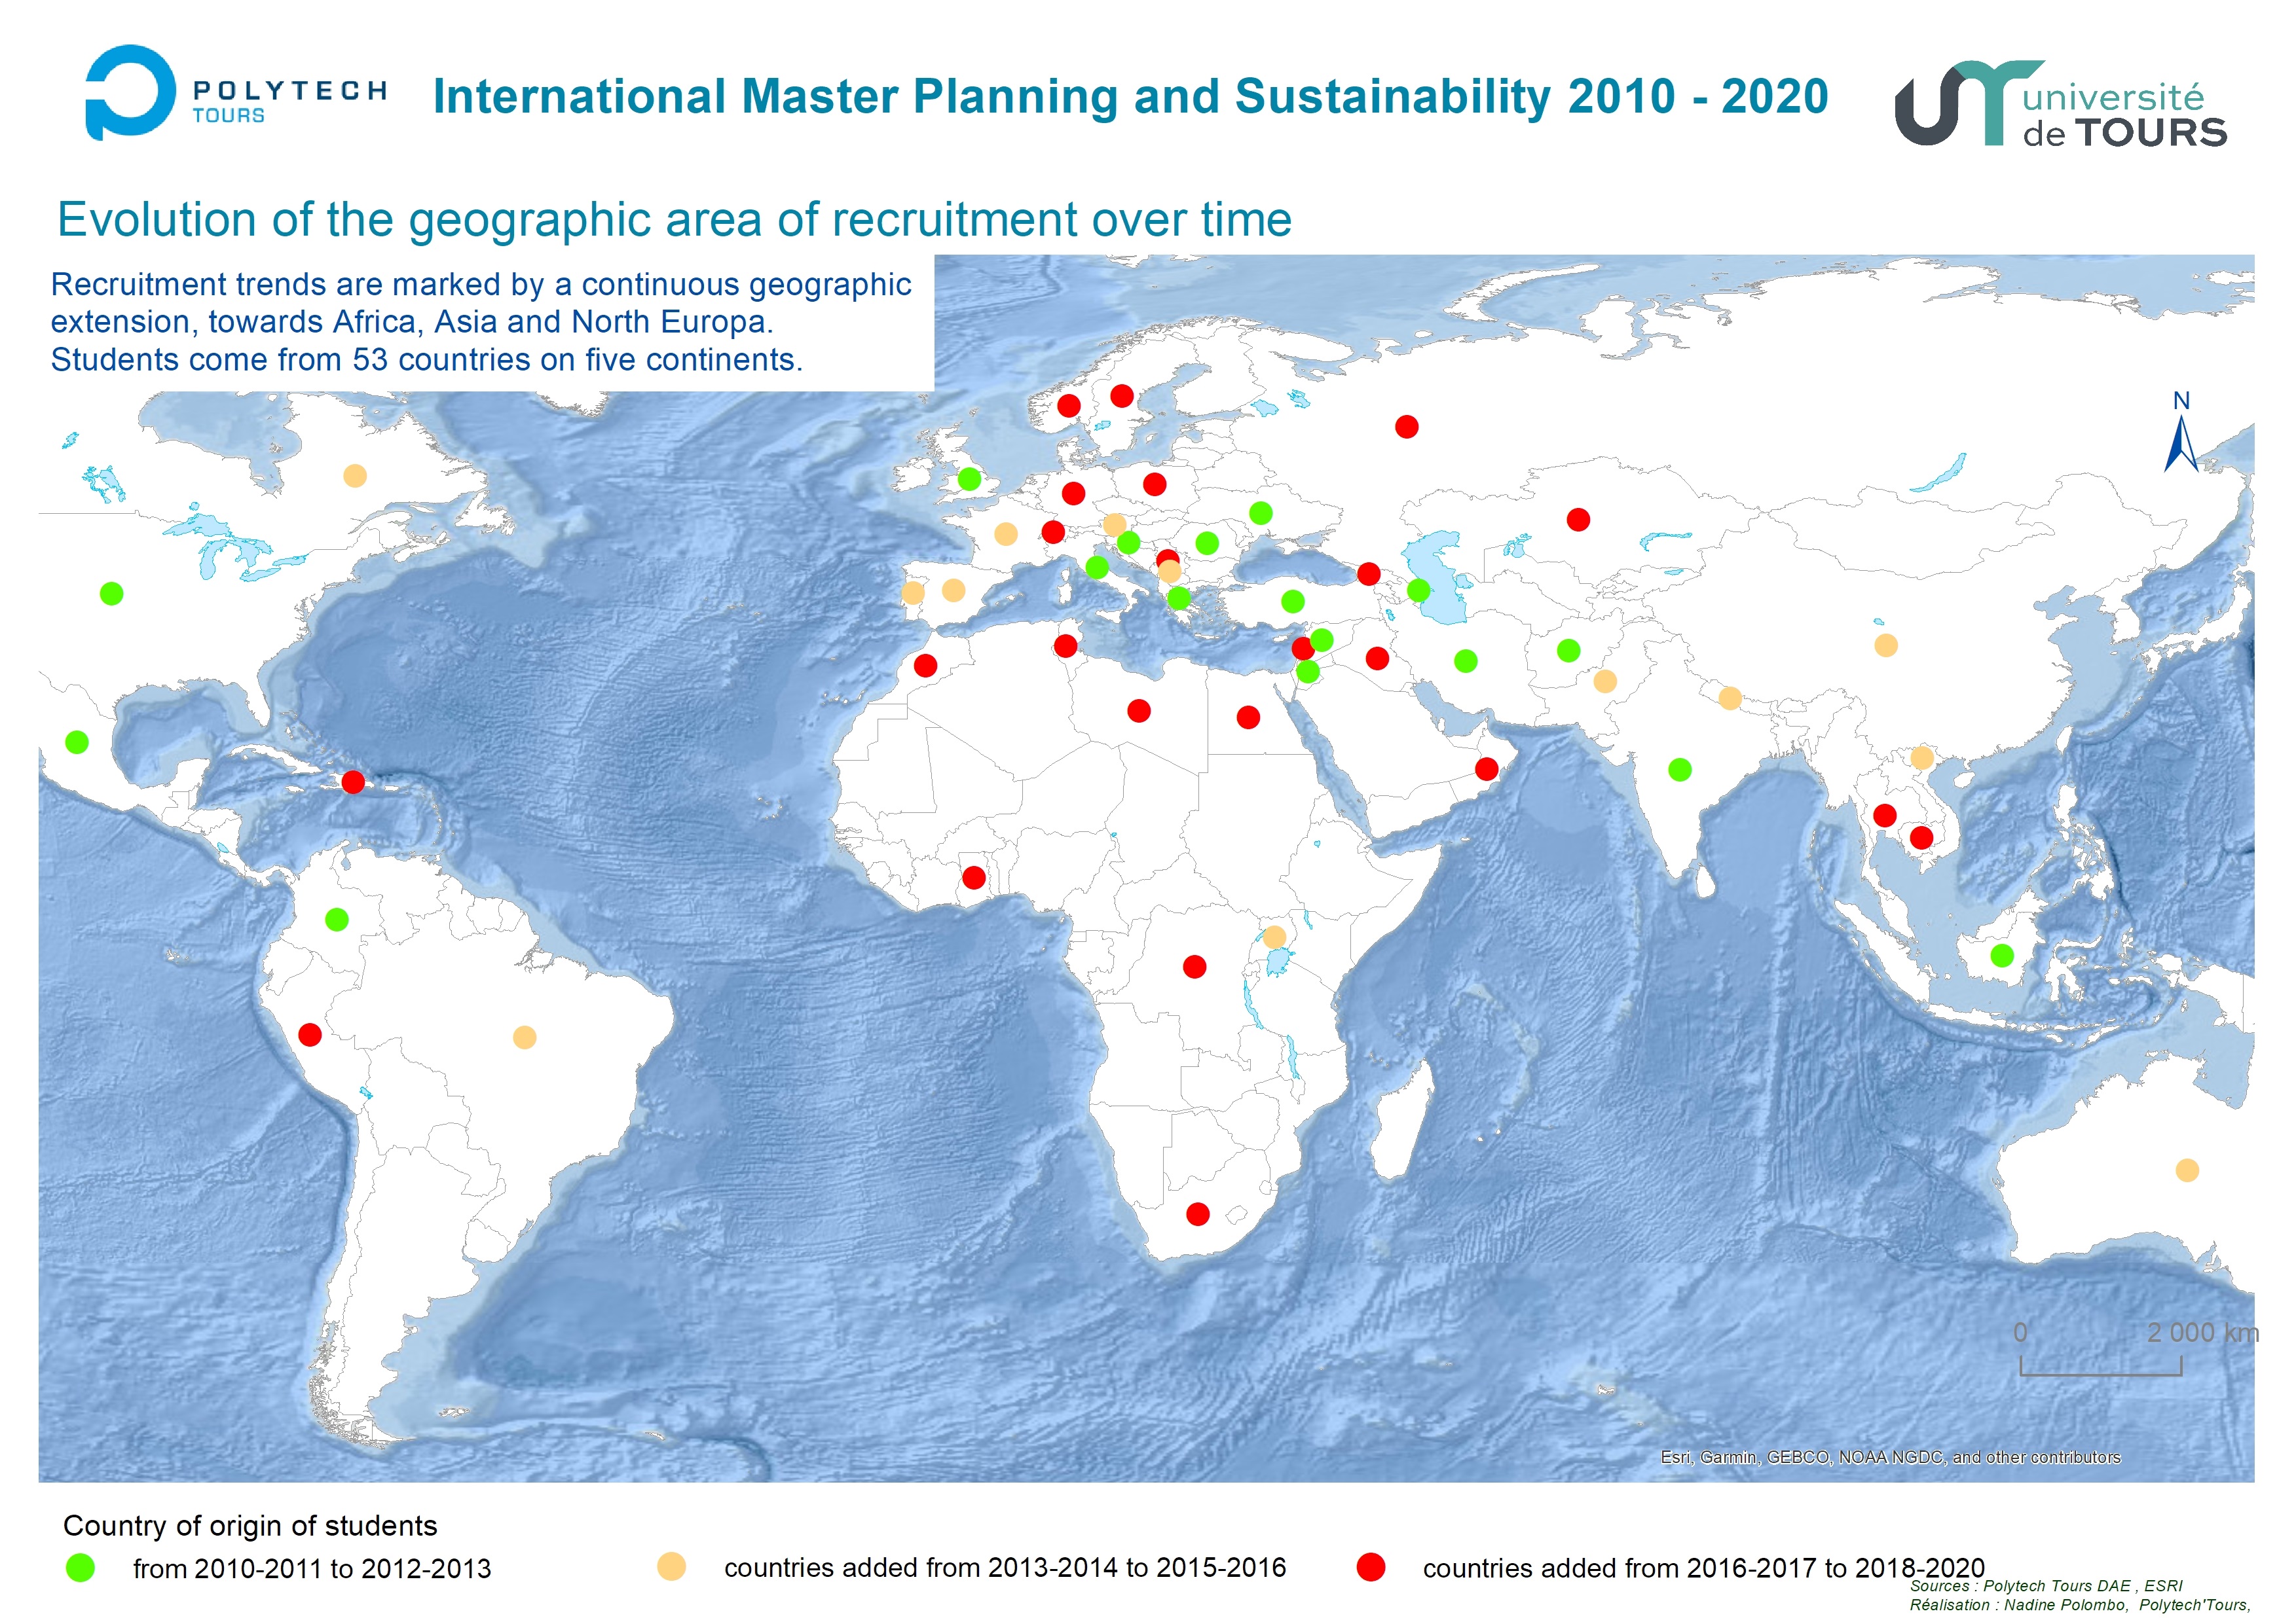Select the orange dot near Lake Victoria
Image resolution: width=2296 pixels, height=1624 pixels.
1274,937
